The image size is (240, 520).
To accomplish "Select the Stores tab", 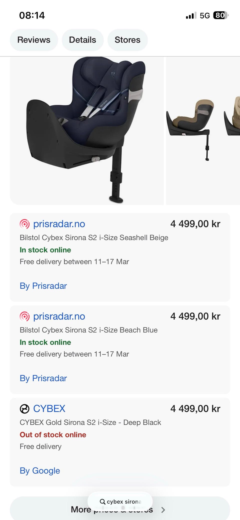I will point(127,40).
